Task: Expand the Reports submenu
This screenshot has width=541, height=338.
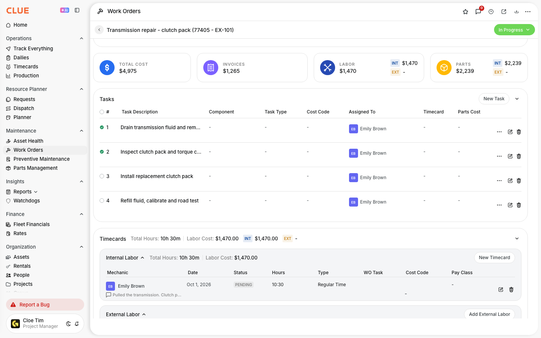Action: tap(36, 192)
